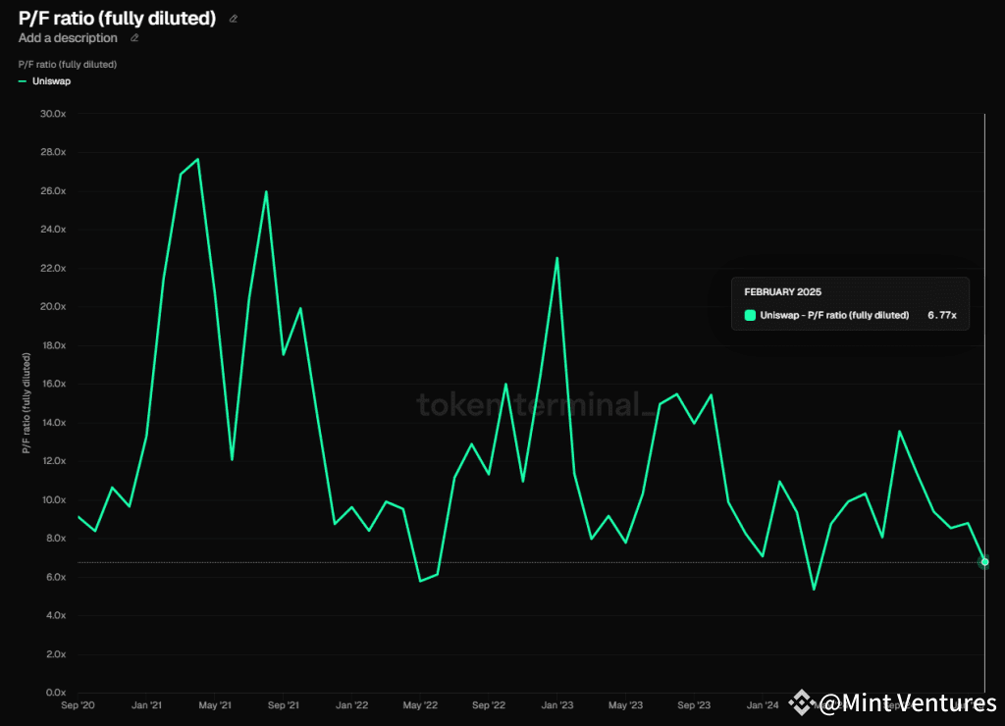This screenshot has height=726, width=1005.
Task: Click the Sep '21 x-axis label
Action: pos(284,705)
